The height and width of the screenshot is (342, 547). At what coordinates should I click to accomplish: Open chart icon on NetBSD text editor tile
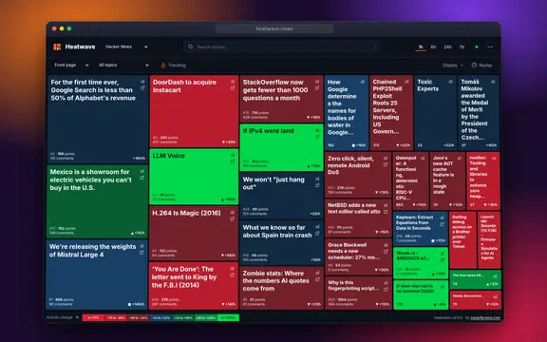point(386,205)
